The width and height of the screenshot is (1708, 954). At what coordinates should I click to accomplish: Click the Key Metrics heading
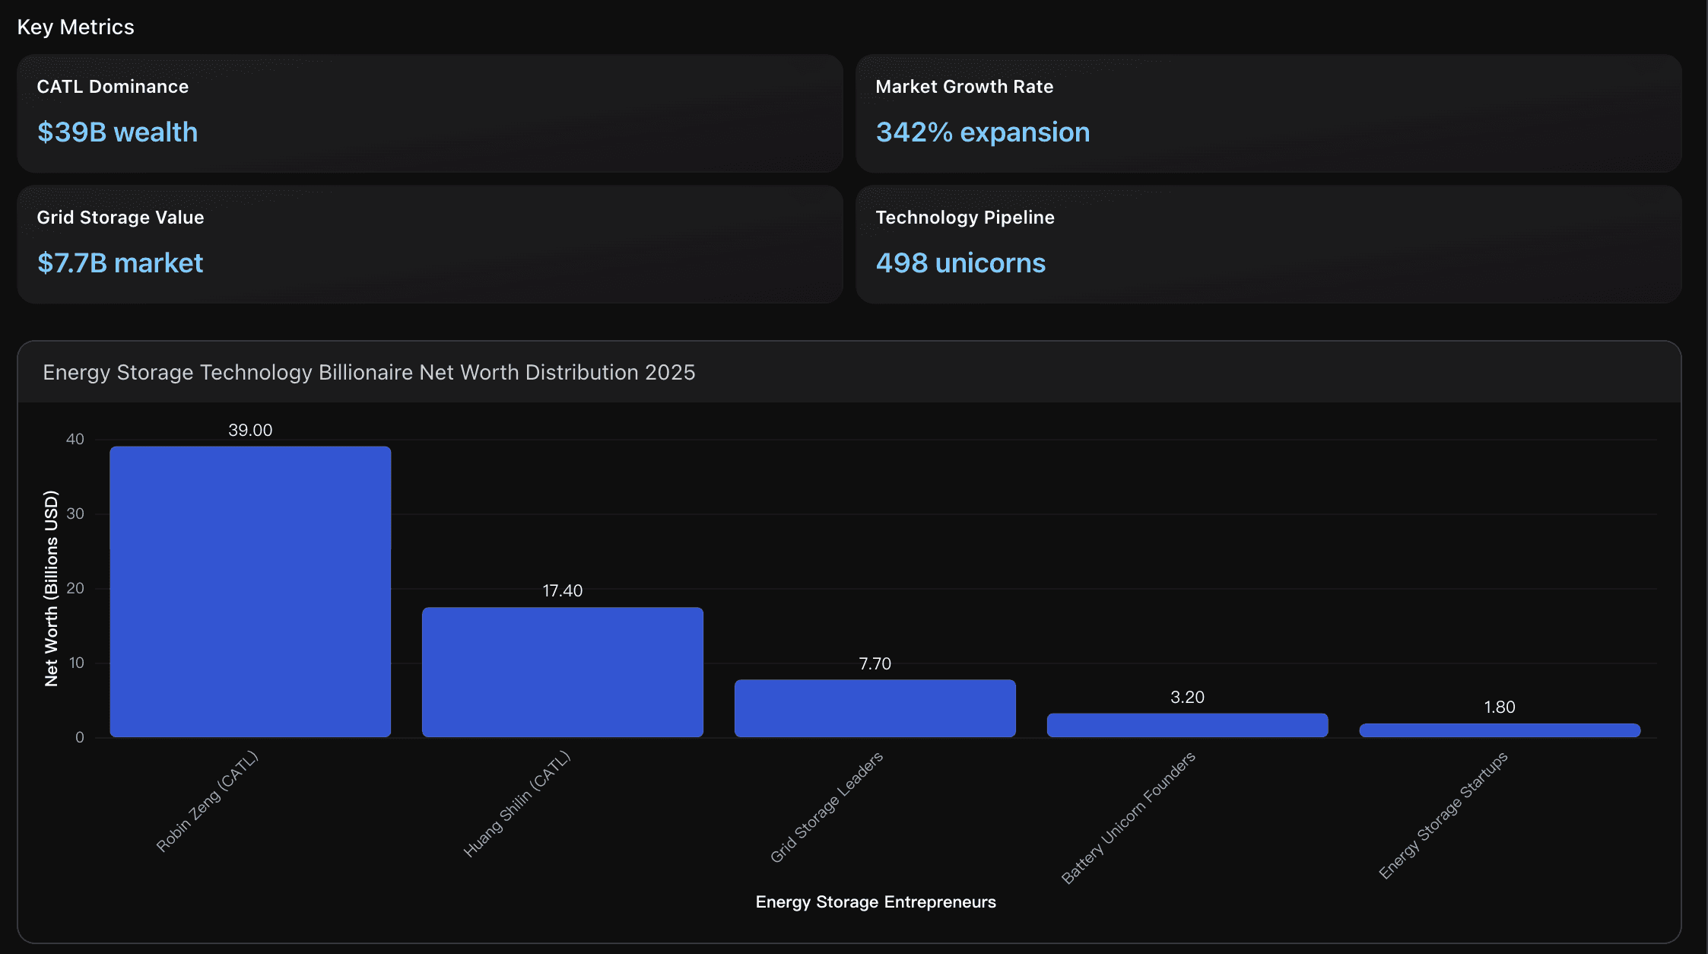pos(75,27)
